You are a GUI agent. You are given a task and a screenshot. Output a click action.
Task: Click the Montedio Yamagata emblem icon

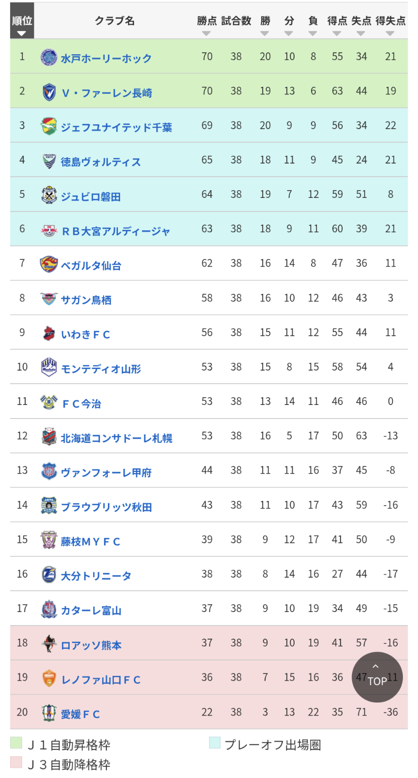pos(49,368)
